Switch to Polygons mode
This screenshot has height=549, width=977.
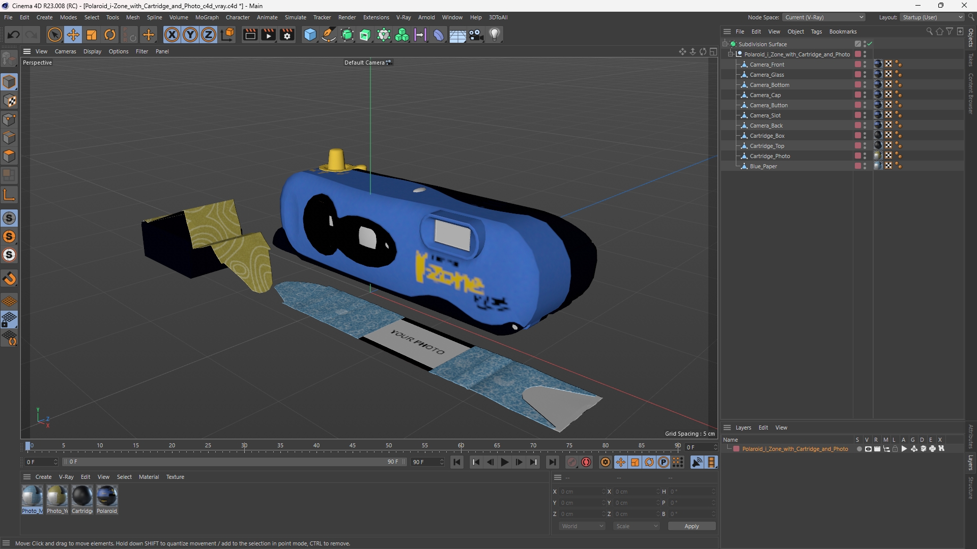coord(9,156)
